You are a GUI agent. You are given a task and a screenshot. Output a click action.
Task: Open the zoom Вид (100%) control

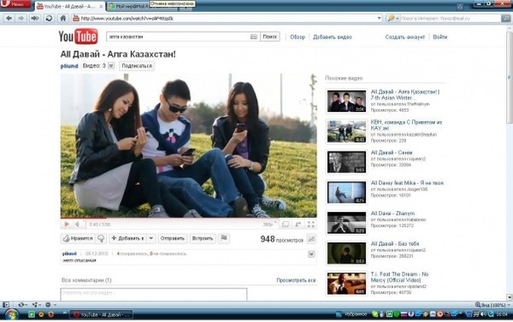pos(492,305)
